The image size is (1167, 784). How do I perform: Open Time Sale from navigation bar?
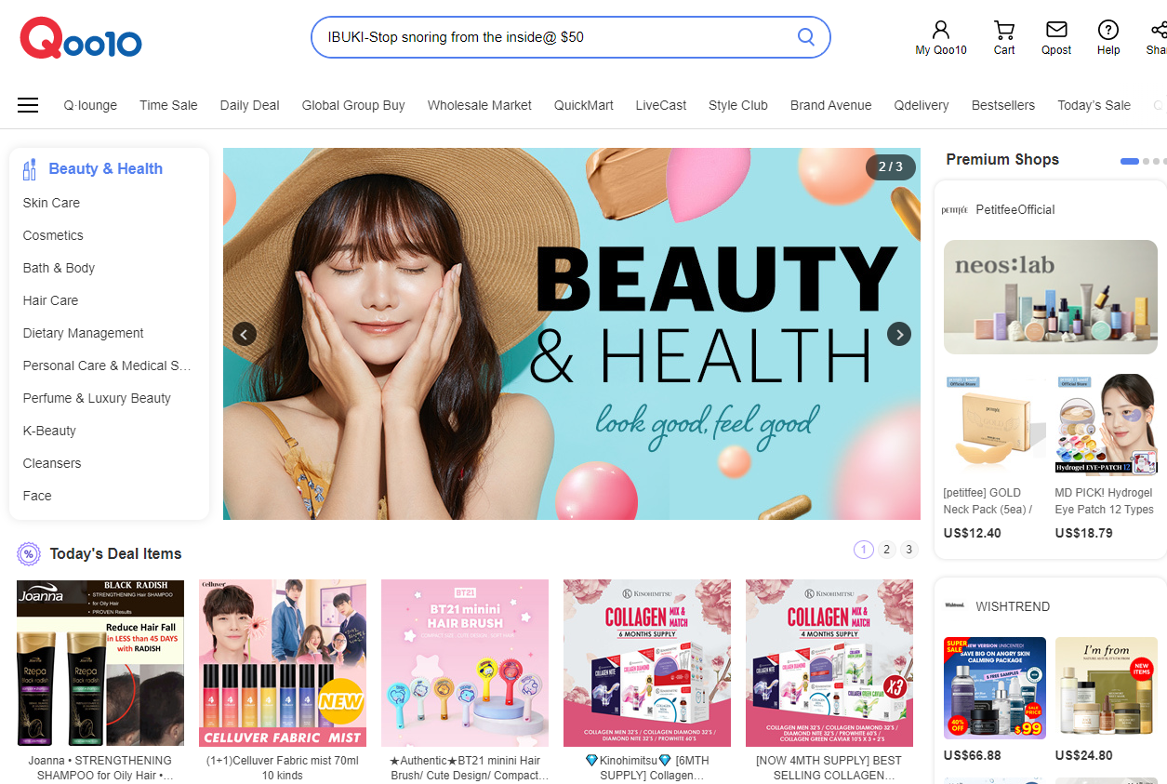[168, 105]
